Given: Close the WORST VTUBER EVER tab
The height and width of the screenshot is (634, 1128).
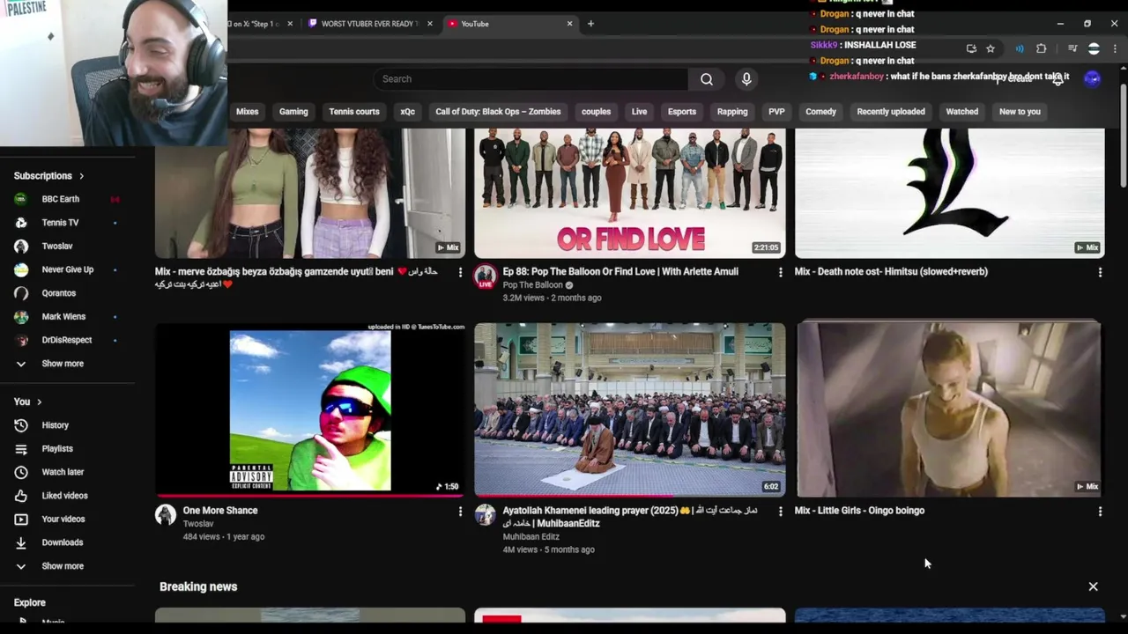Looking at the screenshot, I should (430, 24).
